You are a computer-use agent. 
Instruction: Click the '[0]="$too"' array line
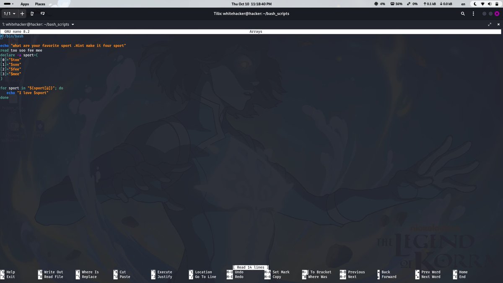pyautogui.click(x=10, y=60)
